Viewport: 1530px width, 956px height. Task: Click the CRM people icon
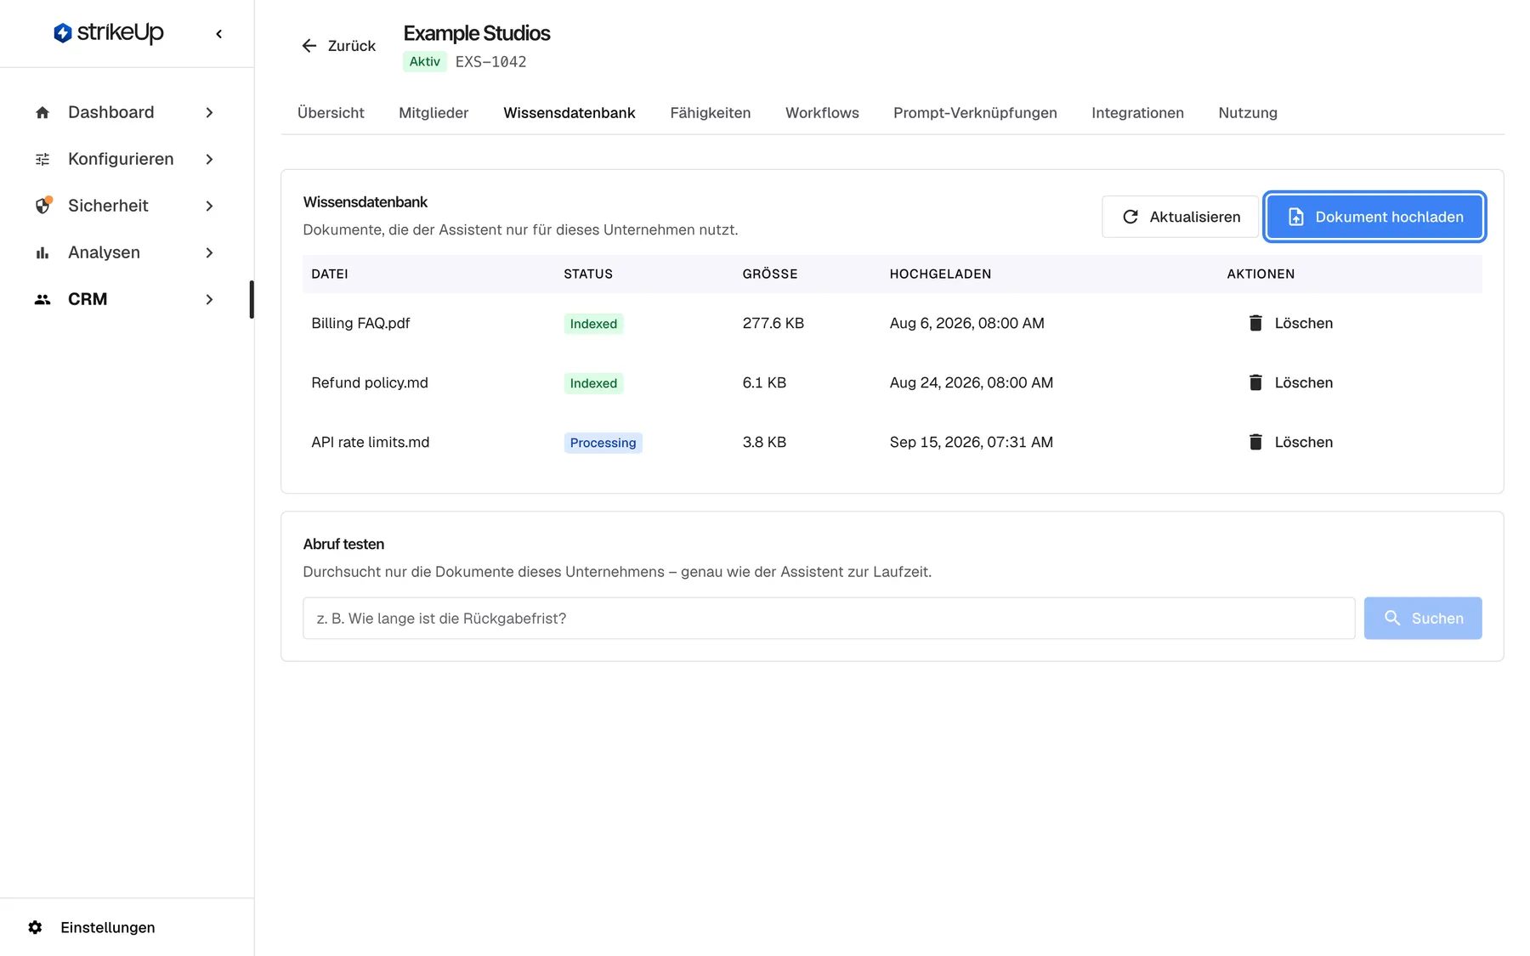[42, 300]
